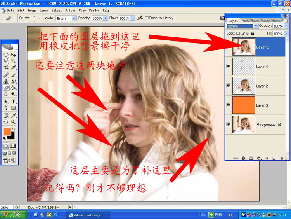This screenshot has width=291, height=219.
Task: Select the Move tool
Action: tap(13, 55)
